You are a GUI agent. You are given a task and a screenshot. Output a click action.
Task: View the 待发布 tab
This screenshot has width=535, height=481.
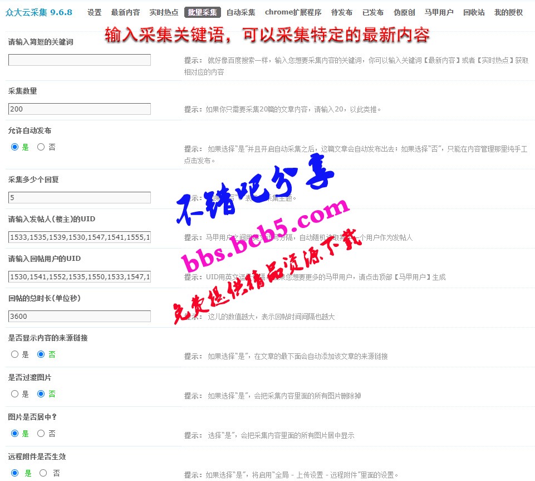point(341,12)
